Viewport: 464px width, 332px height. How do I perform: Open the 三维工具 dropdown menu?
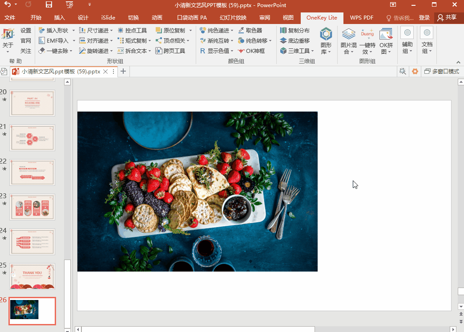(x=313, y=51)
